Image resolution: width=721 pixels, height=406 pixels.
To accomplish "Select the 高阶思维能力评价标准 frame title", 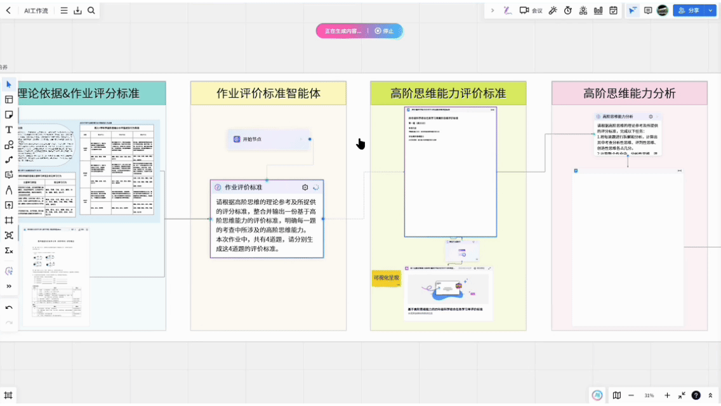I will point(448,93).
